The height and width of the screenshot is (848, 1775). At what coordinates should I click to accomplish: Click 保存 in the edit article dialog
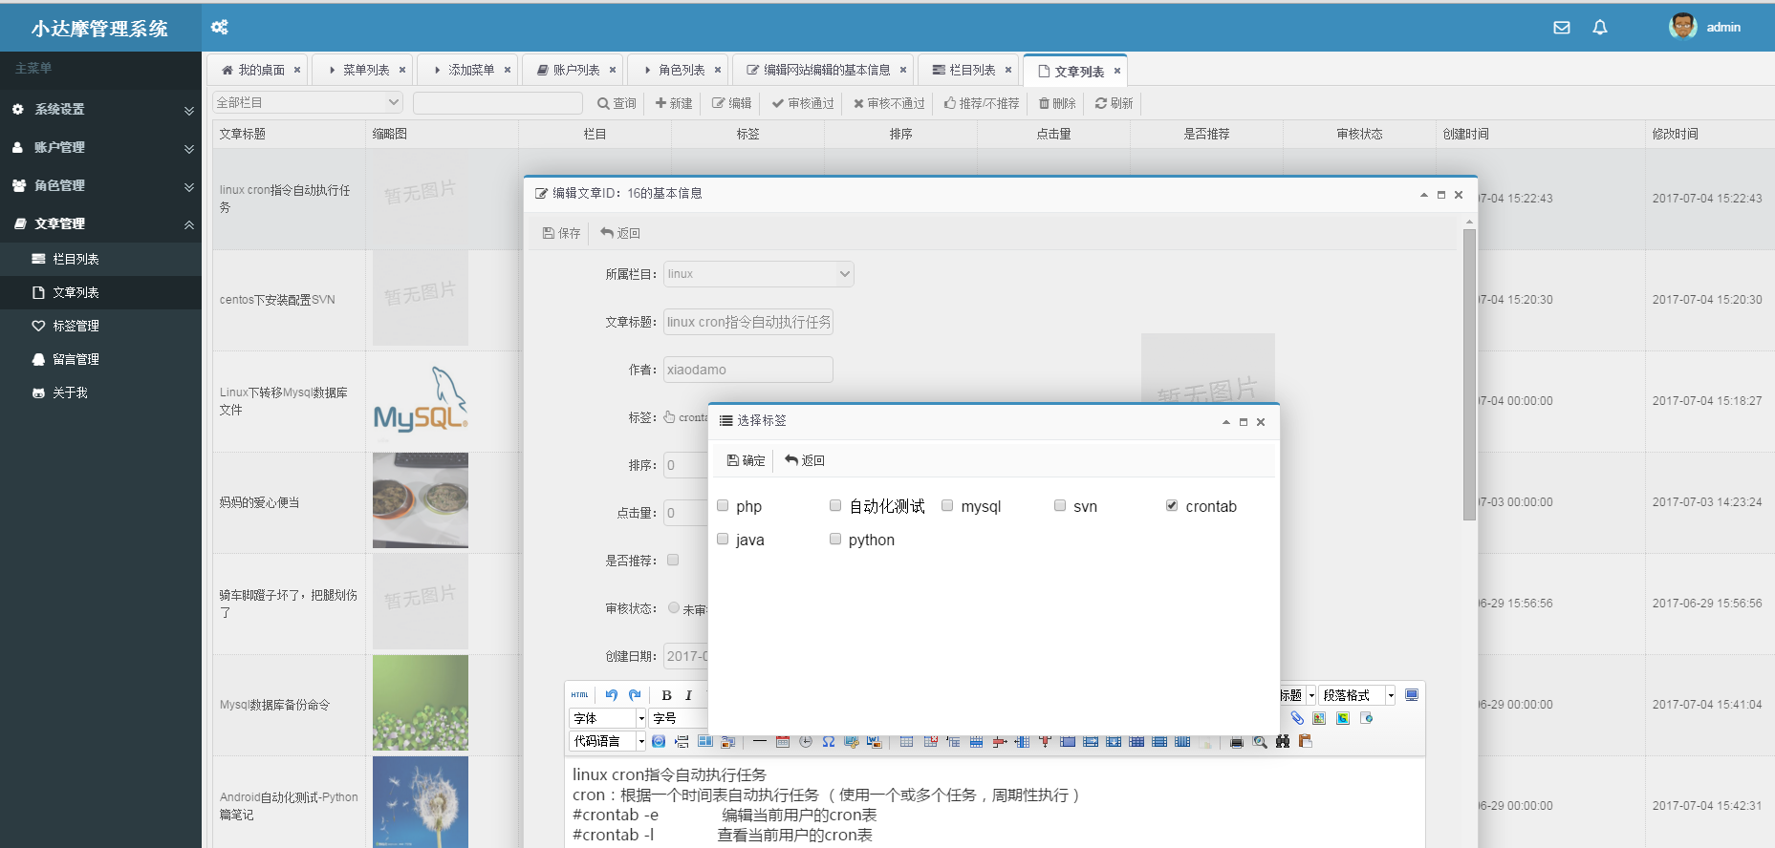(561, 233)
